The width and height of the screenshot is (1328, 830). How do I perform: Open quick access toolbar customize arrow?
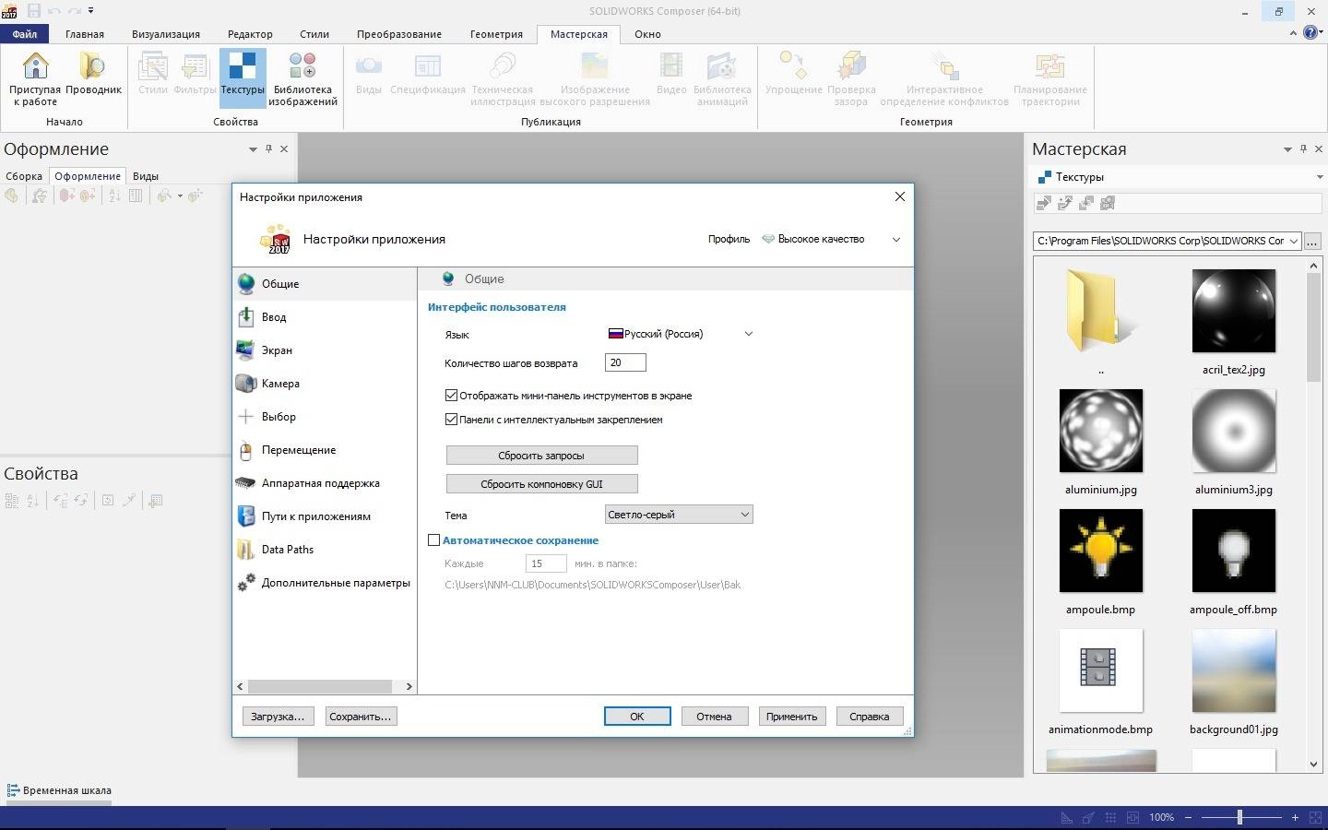(x=90, y=11)
